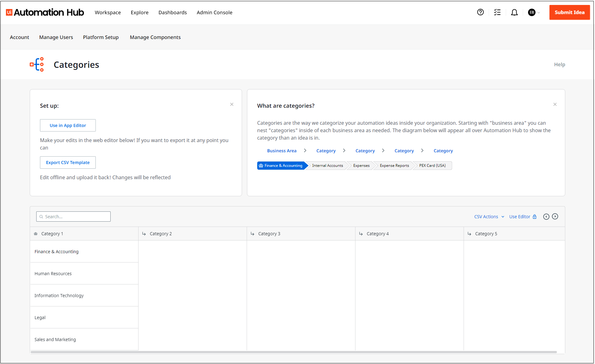This screenshot has height=364, width=595.
Task: Click the horizontal scrollbar below table
Action: [294, 352]
